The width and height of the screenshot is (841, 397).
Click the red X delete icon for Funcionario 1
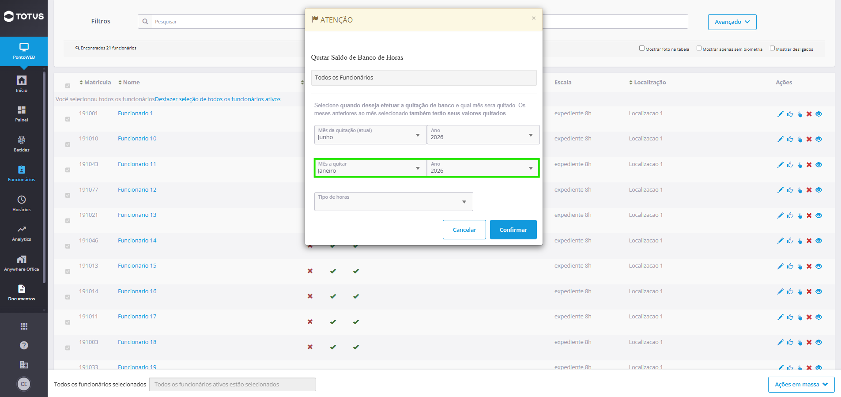pos(809,114)
